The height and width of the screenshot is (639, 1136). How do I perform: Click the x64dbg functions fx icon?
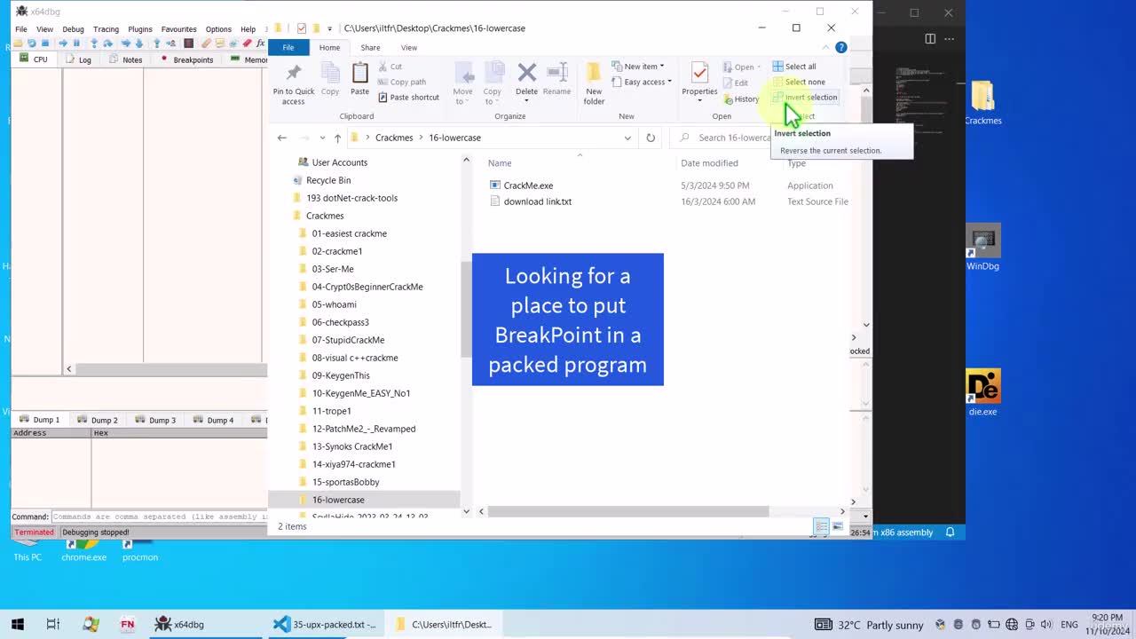tap(260, 43)
